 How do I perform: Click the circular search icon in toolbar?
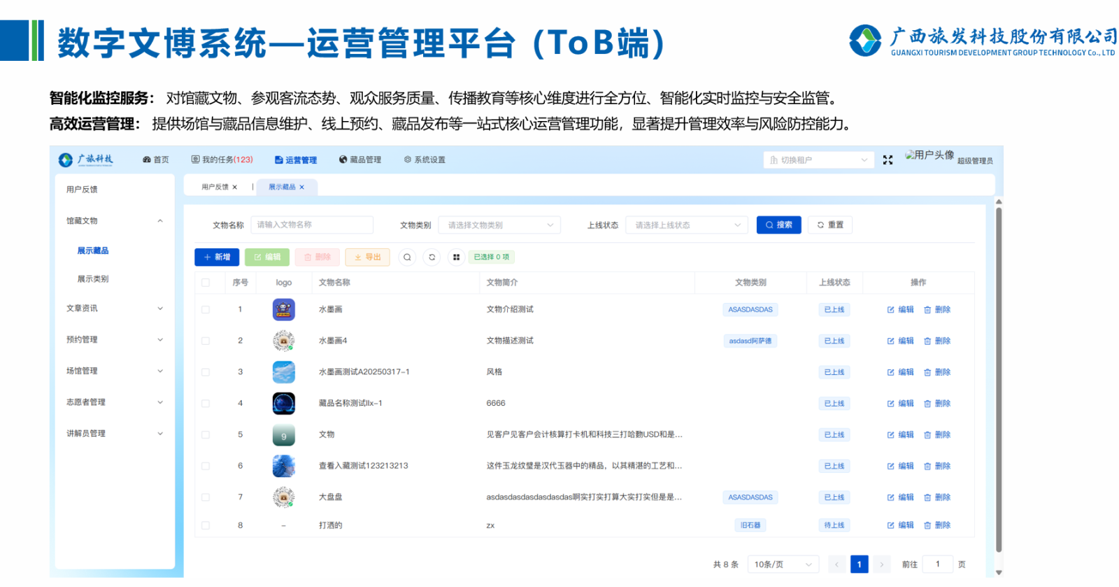[x=407, y=257]
